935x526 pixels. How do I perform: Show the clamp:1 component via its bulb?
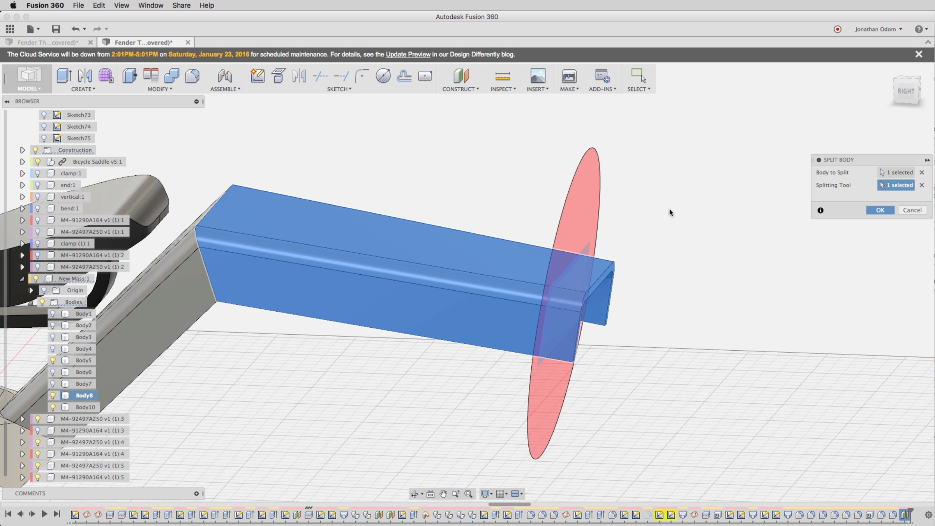38,173
